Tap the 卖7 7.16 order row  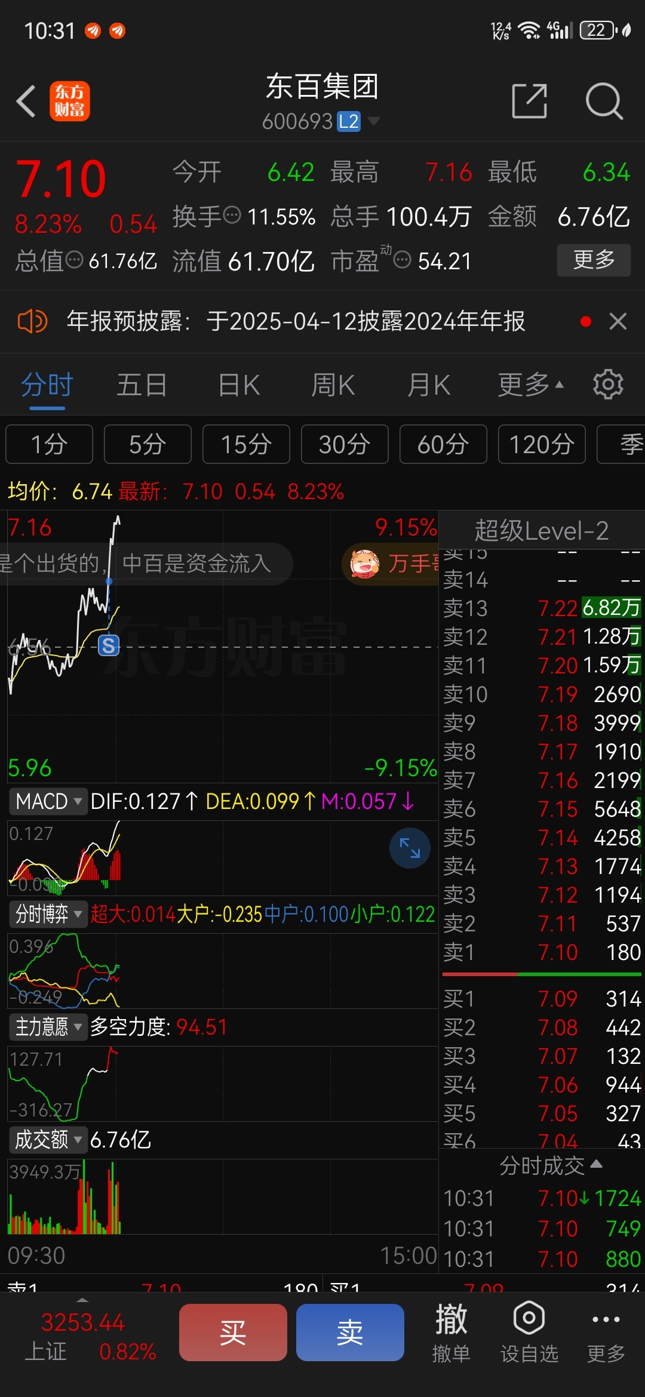(x=542, y=780)
